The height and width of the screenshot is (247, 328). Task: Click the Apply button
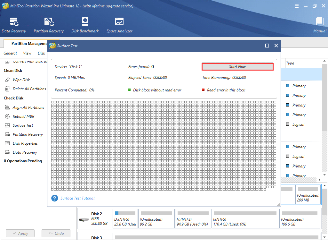click(x=20, y=234)
